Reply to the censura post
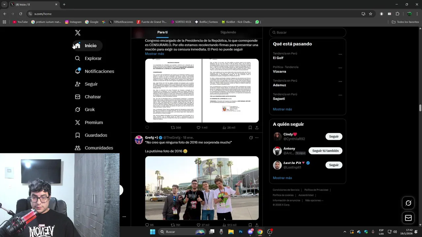The image size is (422, 237). [x=147, y=128]
